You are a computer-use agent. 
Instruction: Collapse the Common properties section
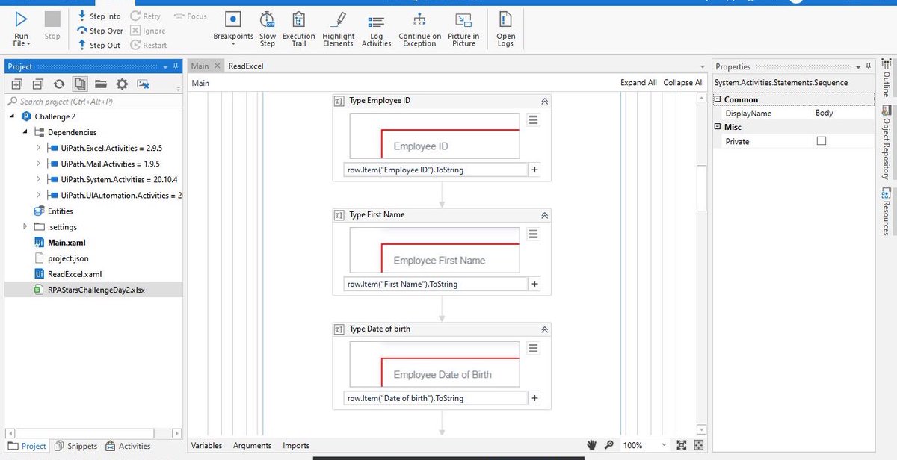[x=718, y=99]
